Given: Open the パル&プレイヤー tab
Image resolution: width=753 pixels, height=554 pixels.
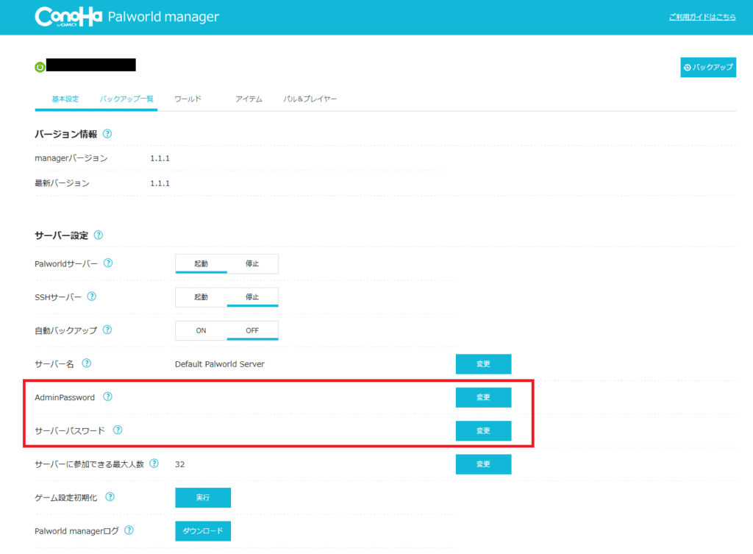Looking at the screenshot, I should tap(310, 99).
